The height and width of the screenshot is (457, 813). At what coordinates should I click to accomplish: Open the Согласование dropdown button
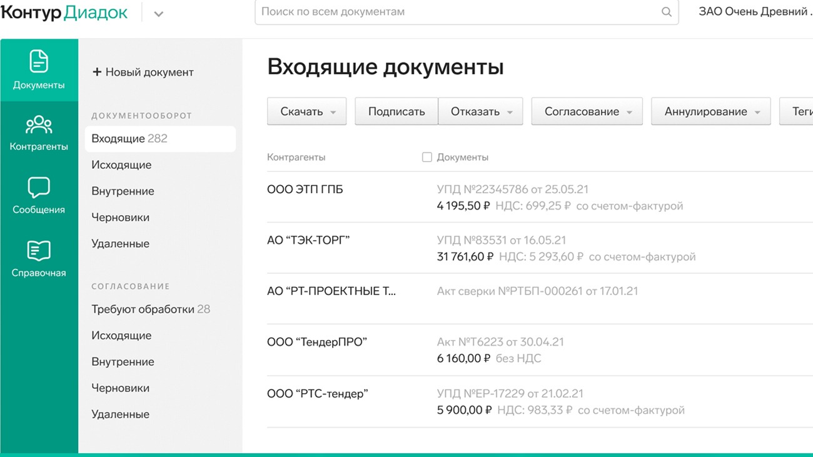[x=587, y=112]
